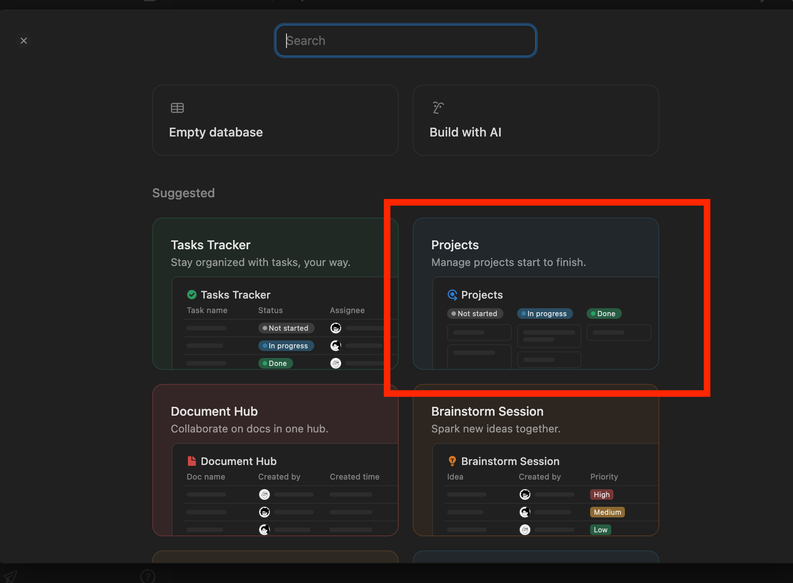Close the database template dialog
This screenshot has height=583, width=793.
[24, 41]
